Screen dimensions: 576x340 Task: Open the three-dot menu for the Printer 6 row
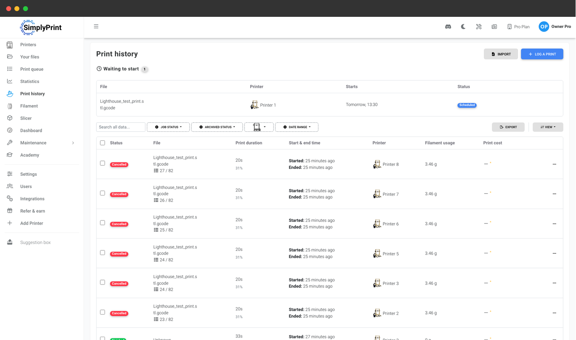(554, 224)
